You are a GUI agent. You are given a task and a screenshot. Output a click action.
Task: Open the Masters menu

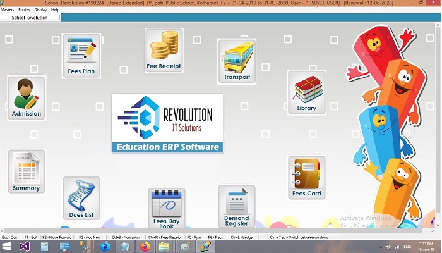point(8,10)
